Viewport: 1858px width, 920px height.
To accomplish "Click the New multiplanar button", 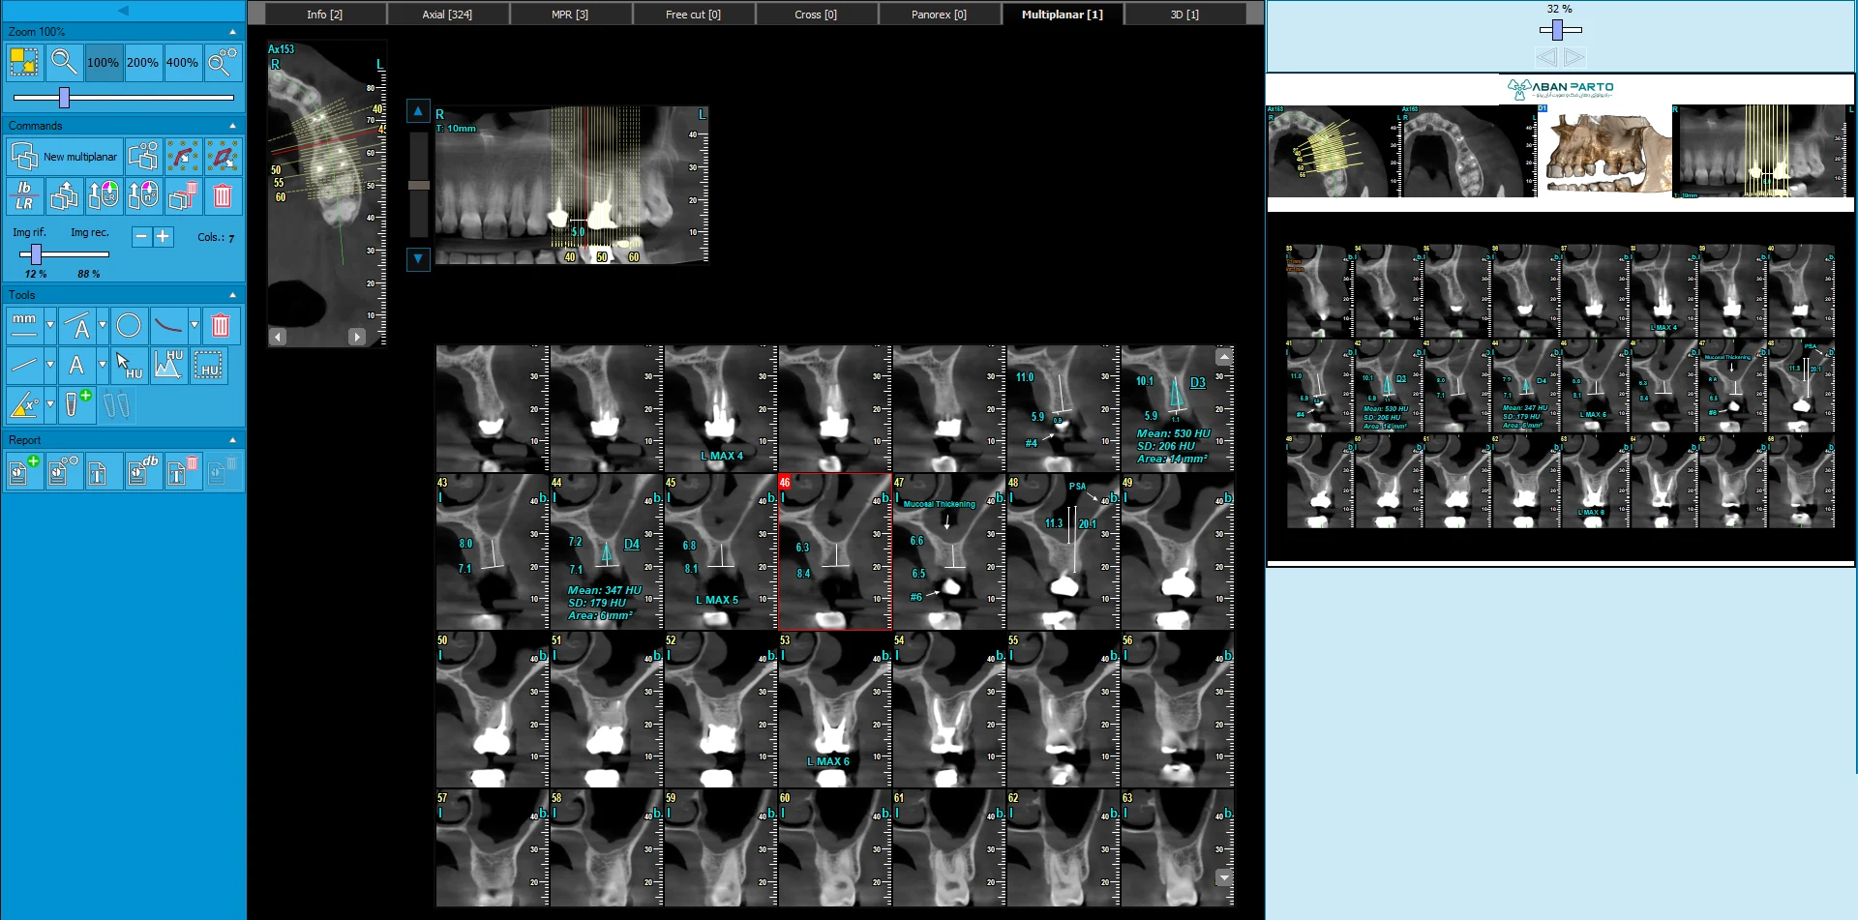I will click(64, 157).
